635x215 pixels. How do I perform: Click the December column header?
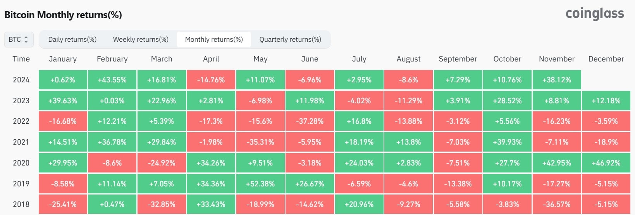606,59
